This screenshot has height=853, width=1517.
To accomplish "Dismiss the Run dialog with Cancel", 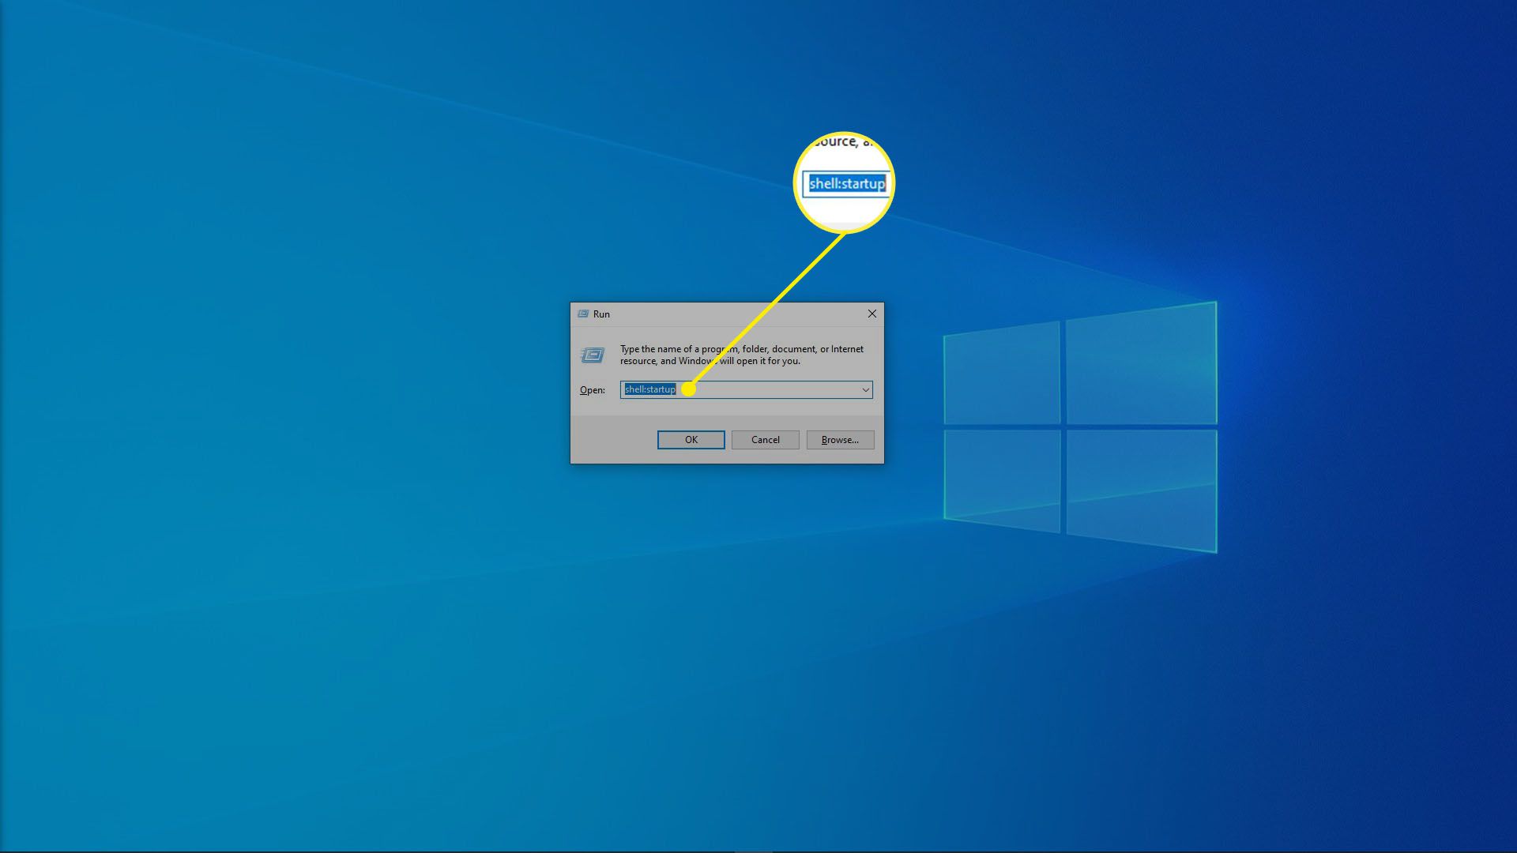I will (x=764, y=440).
